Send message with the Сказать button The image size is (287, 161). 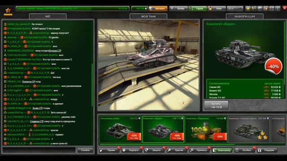pyautogui.click(x=85, y=150)
